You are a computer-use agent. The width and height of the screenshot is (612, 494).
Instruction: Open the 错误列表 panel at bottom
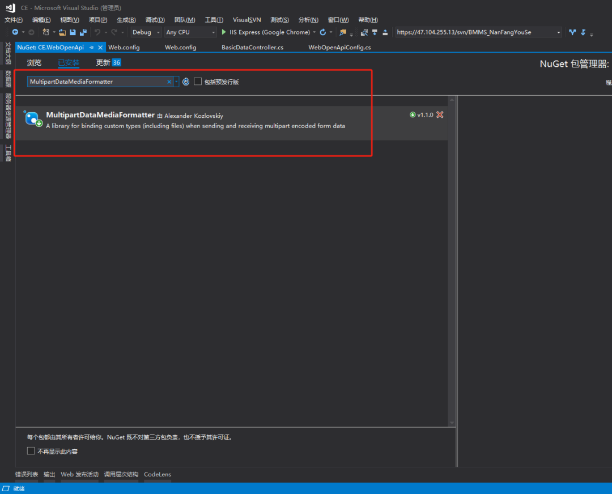coord(27,474)
